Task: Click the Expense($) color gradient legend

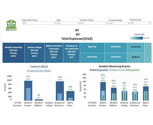Action: (x=137, y=38)
